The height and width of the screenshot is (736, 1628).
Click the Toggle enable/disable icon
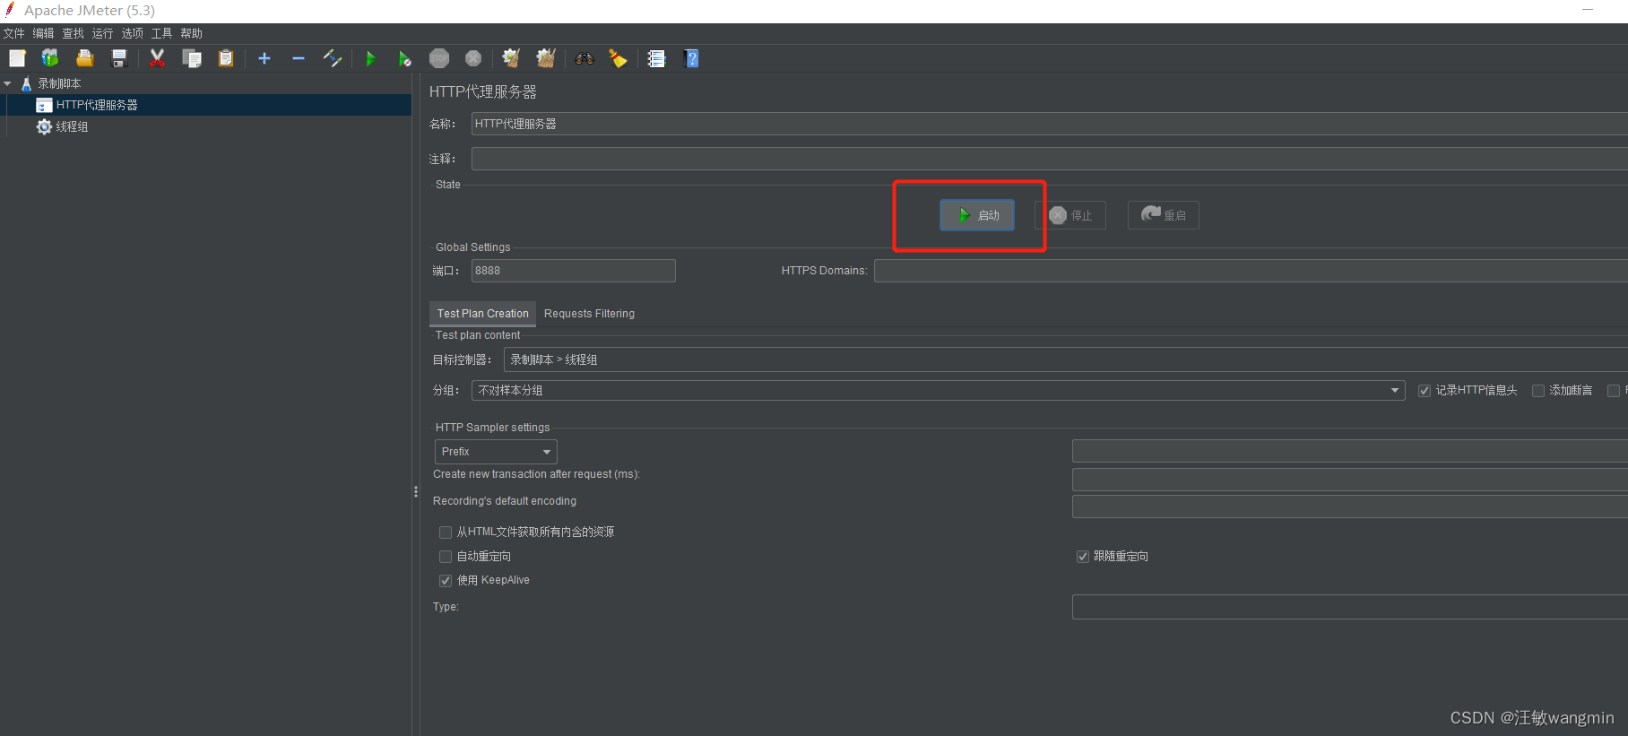(x=333, y=58)
